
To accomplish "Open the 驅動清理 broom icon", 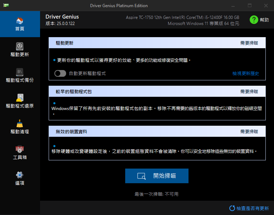I will coord(20,123).
